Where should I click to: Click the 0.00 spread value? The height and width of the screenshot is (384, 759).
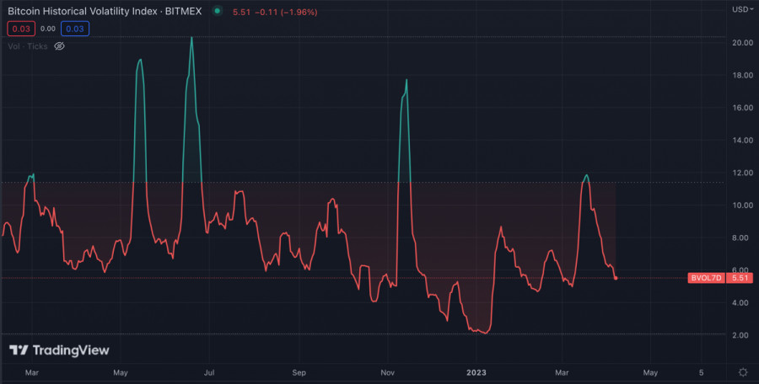coord(47,29)
